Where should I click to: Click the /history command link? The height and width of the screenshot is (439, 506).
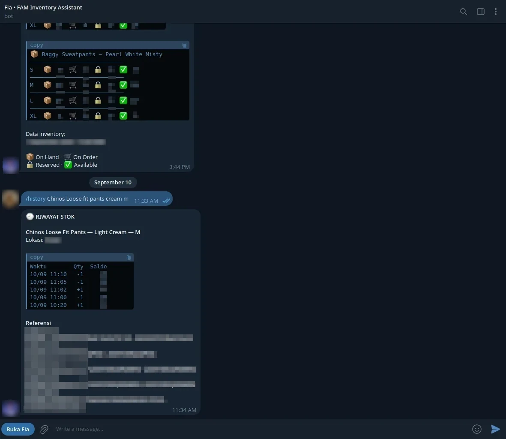(36, 198)
